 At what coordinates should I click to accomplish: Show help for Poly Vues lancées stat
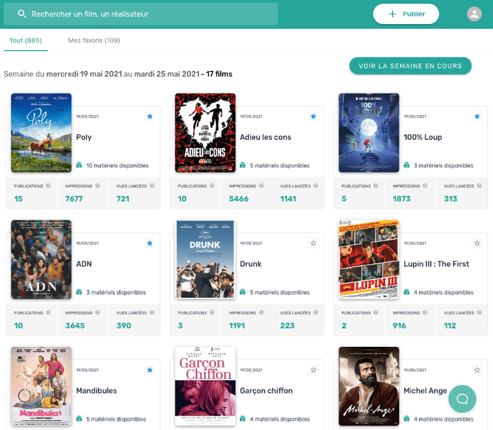point(152,186)
